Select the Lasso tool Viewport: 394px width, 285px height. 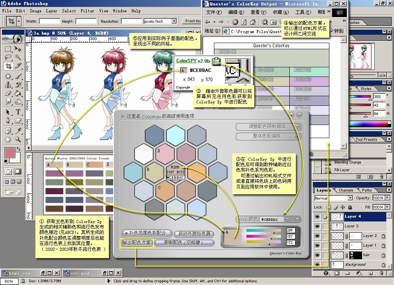tap(8, 57)
